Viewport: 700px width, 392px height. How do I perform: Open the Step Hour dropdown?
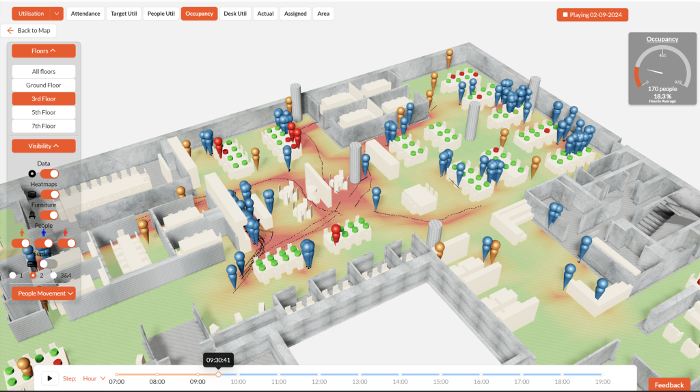pyautogui.click(x=94, y=378)
